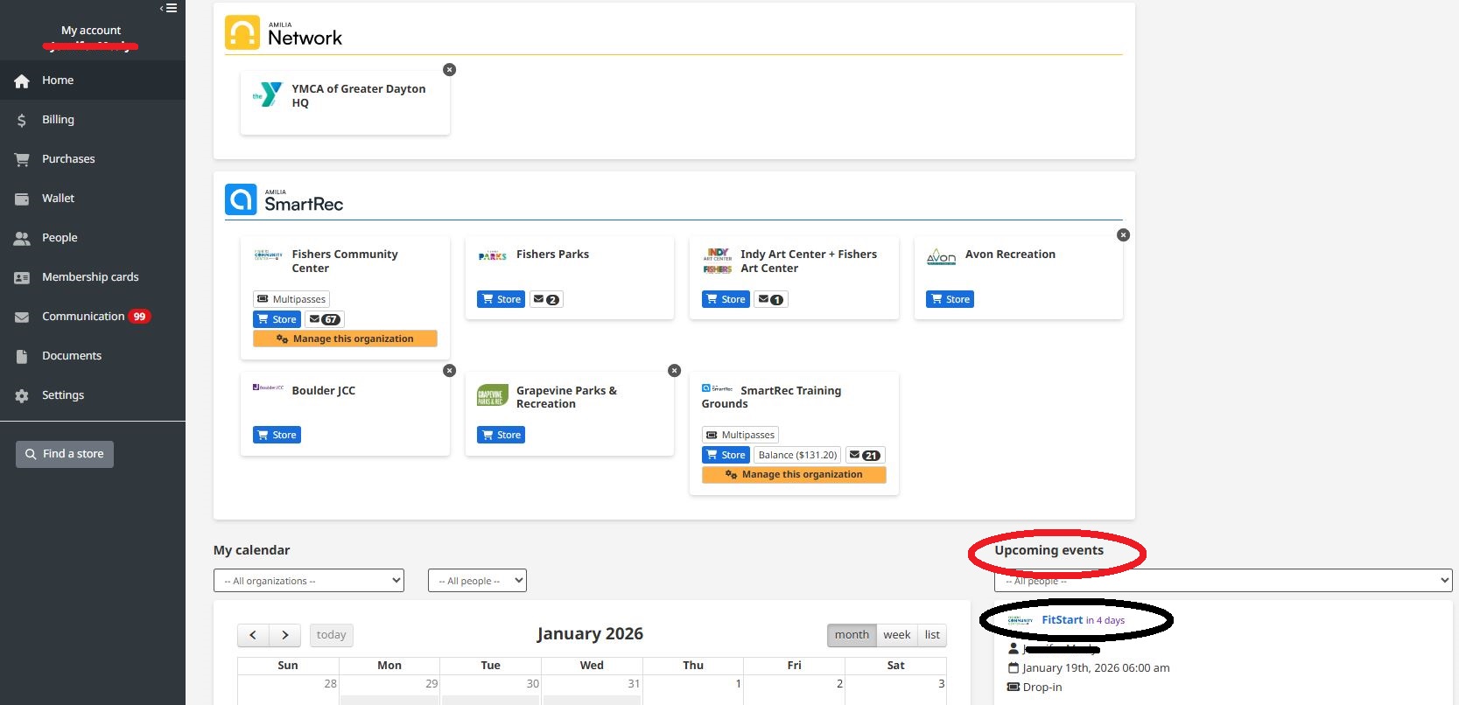Switch calendar to list view
The width and height of the screenshot is (1459, 705).
pos(932,635)
